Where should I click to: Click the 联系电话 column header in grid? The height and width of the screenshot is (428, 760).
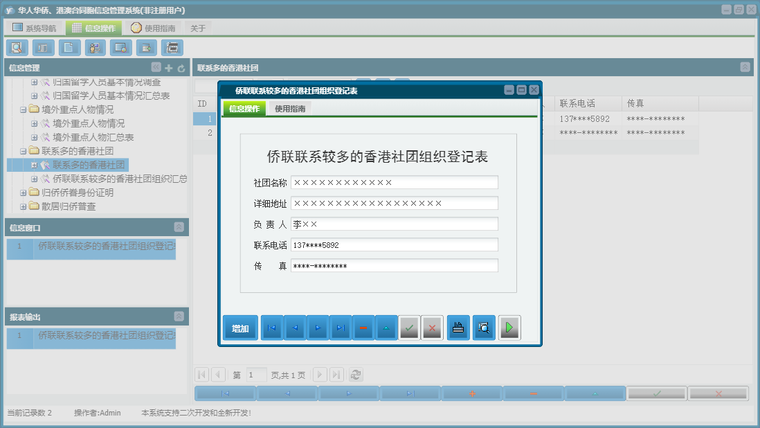tap(588, 103)
